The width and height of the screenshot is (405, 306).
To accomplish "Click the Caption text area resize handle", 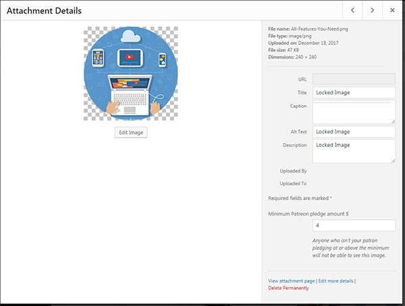I will point(393,121).
